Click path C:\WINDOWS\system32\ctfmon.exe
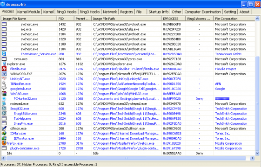This screenshot has height=167, width=261. point(119,128)
